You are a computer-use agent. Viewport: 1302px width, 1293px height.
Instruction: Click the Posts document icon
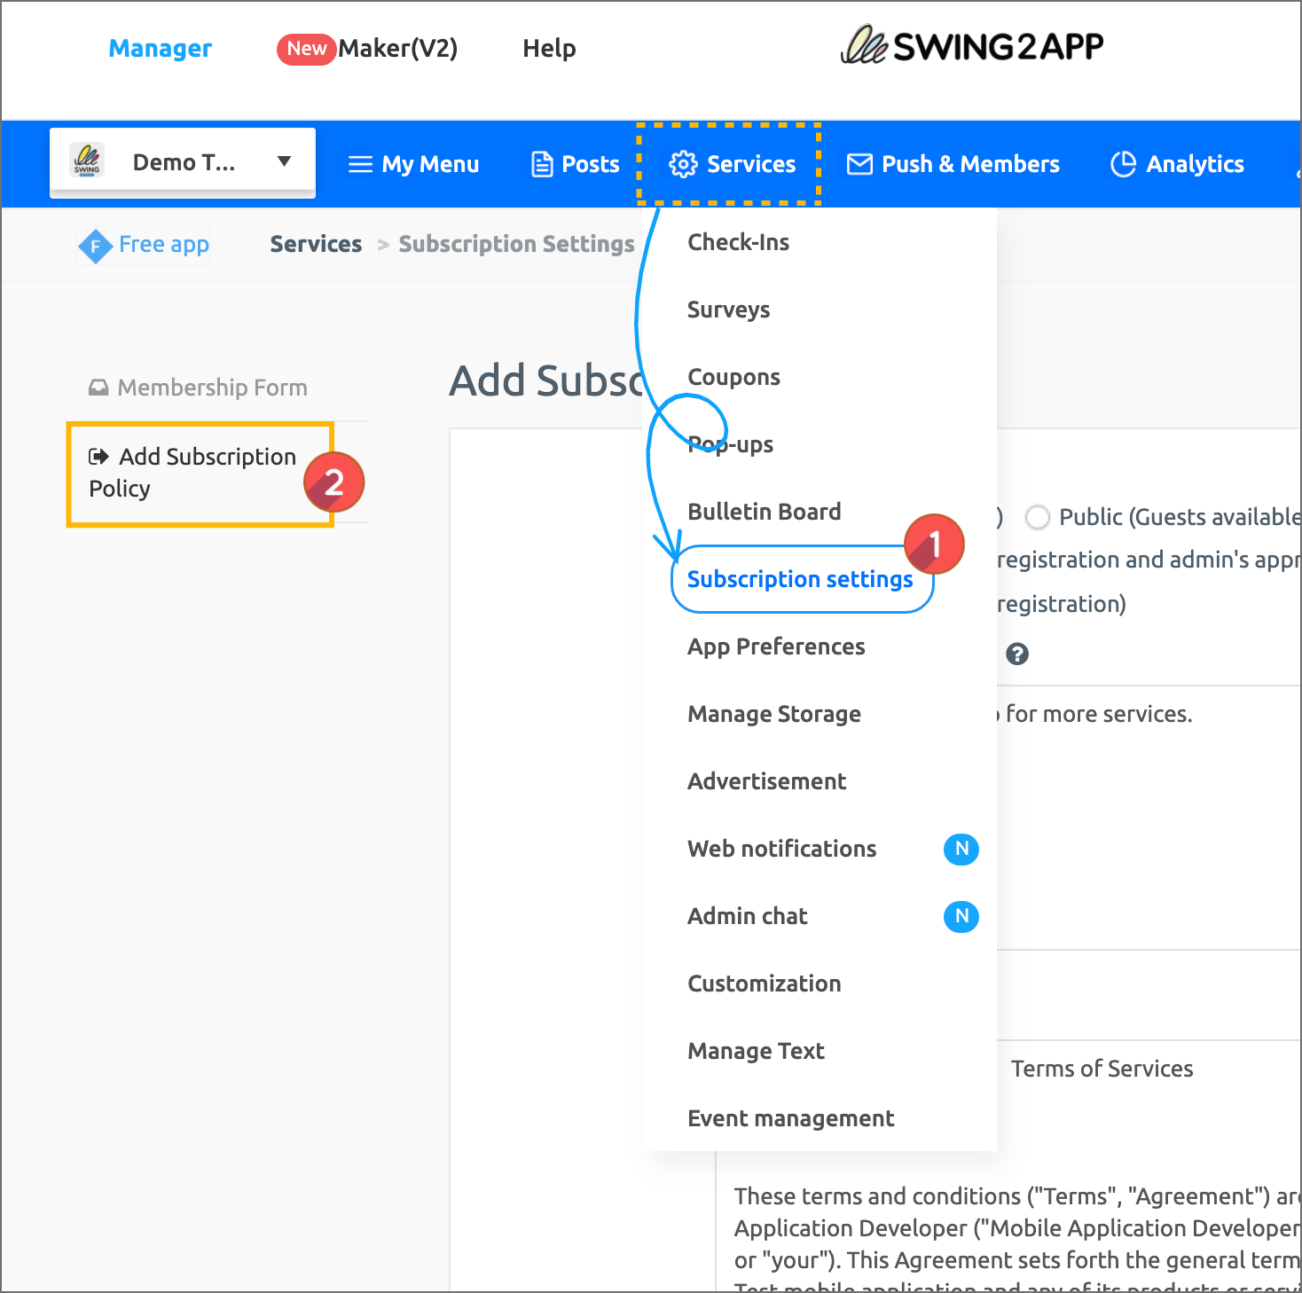tap(541, 164)
